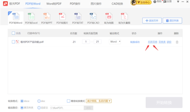Select the doc format radio button

tap(39, 101)
